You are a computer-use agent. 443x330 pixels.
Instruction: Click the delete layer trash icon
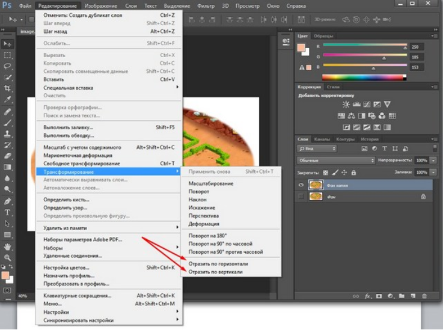click(x=424, y=296)
